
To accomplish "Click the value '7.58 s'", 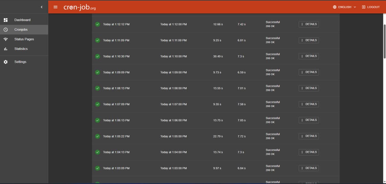I will coord(242,104).
